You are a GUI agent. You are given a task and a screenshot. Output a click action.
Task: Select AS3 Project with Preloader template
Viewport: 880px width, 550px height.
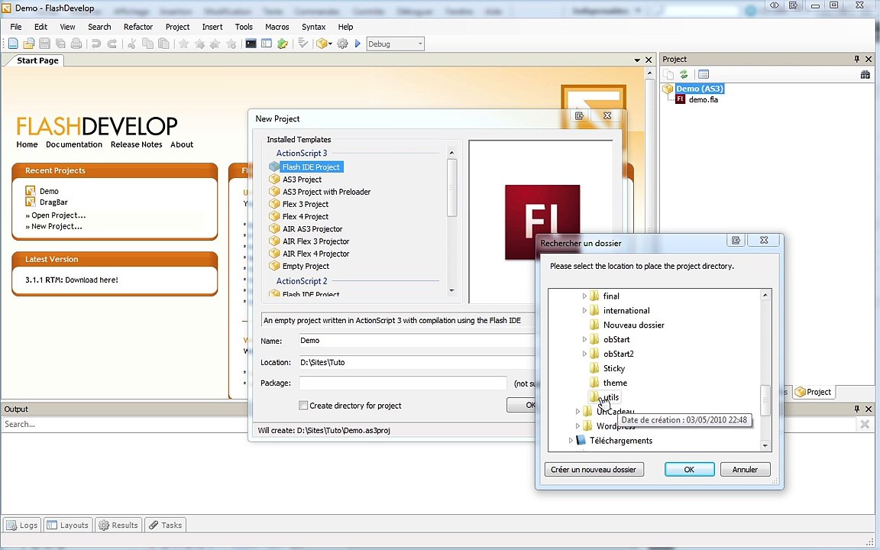pos(327,192)
